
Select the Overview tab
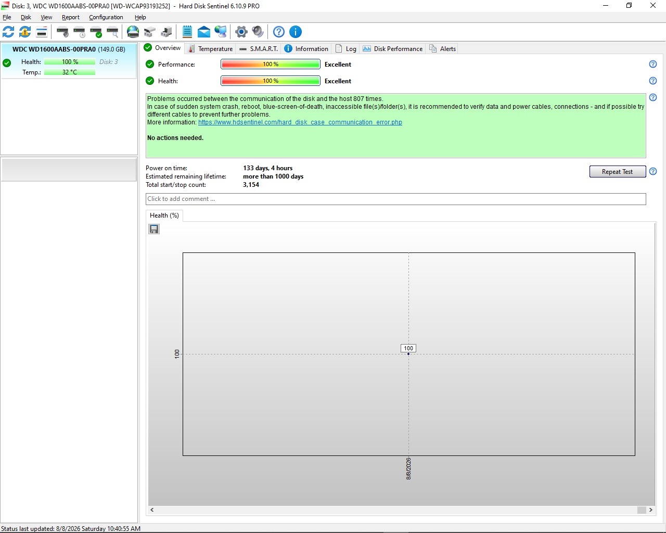tap(162, 48)
